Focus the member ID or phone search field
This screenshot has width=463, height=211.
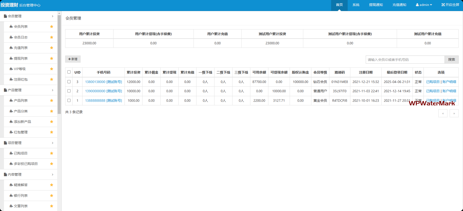405,60
